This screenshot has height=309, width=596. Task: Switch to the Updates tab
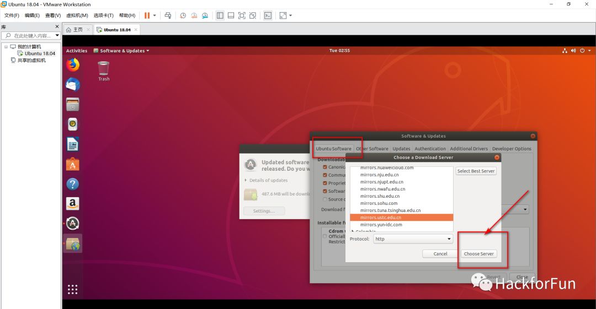pyautogui.click(x=401, y=149)
